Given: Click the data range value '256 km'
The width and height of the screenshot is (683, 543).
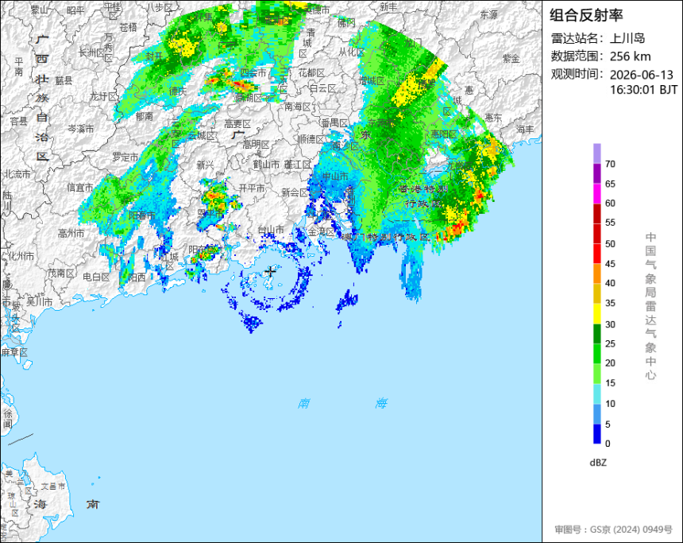Looking at the screenshot, I should point(631,56).
